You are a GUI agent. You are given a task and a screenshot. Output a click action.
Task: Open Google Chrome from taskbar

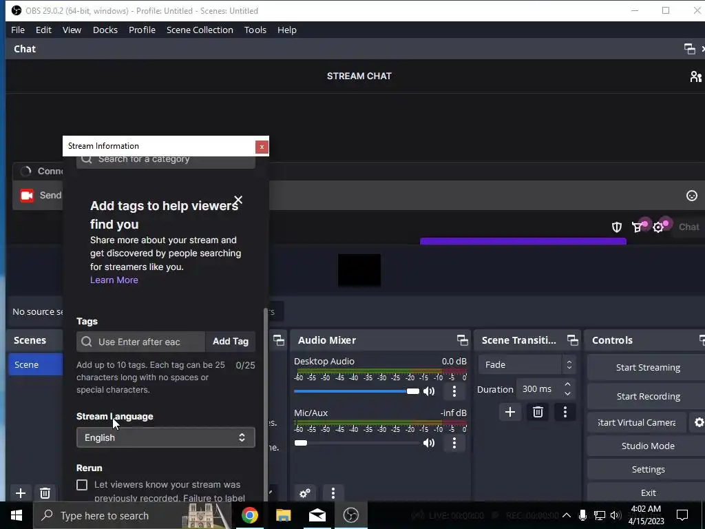click(249, 515)
